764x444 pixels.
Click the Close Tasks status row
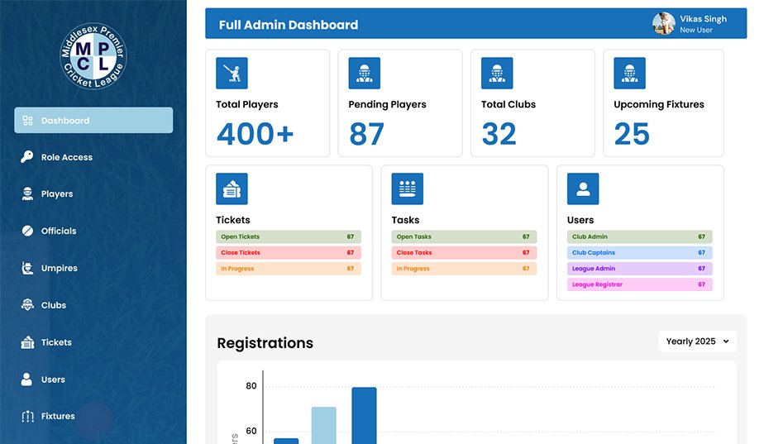pos(464,253)
